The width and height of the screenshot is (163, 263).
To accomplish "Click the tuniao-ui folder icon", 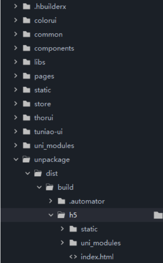I will [27, 132].
